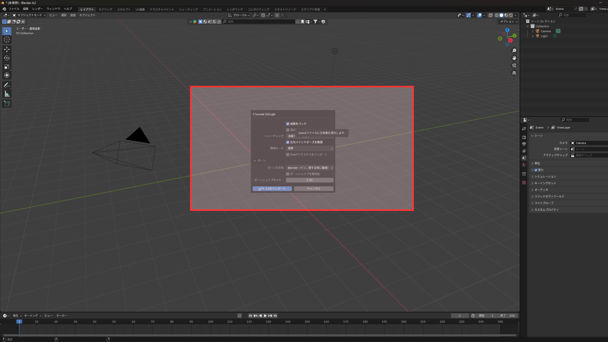
Task: Switch viewport to rendered shading
Action: [x=511, y=15]
